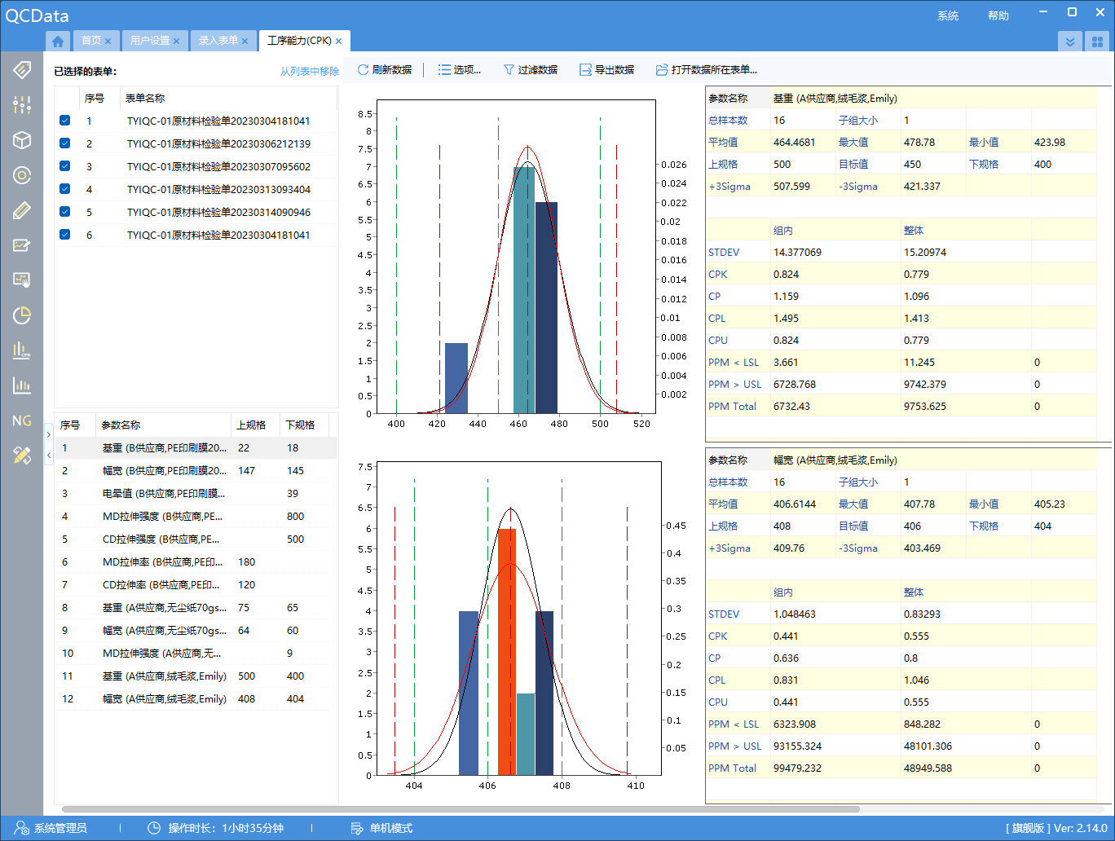Open the home icon tab
The width and height of the screenshot is (1115, 841).
click(x=57, y=41)
